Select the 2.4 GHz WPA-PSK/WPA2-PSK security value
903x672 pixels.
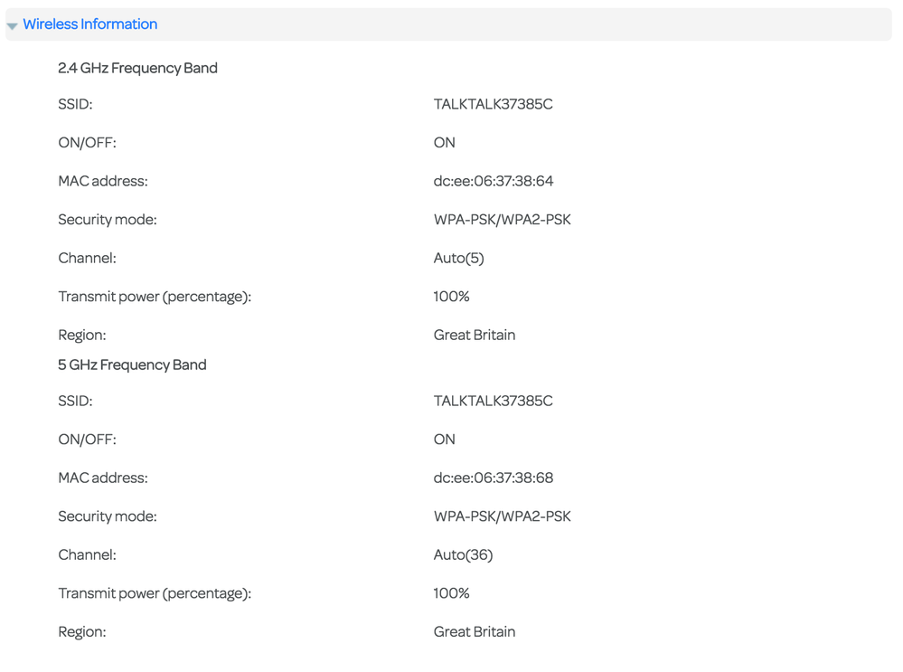pyautogui.click(x=502, y=220)
